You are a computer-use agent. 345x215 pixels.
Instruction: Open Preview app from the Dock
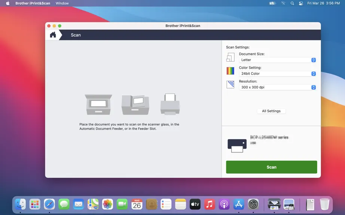coord(289,204)
